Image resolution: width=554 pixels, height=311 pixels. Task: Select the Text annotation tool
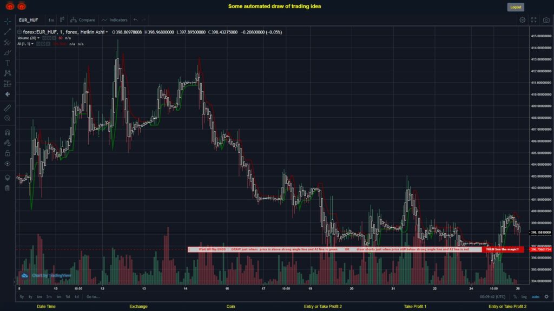pos(8,63)
